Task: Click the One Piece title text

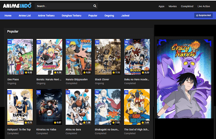Action: 13,79
